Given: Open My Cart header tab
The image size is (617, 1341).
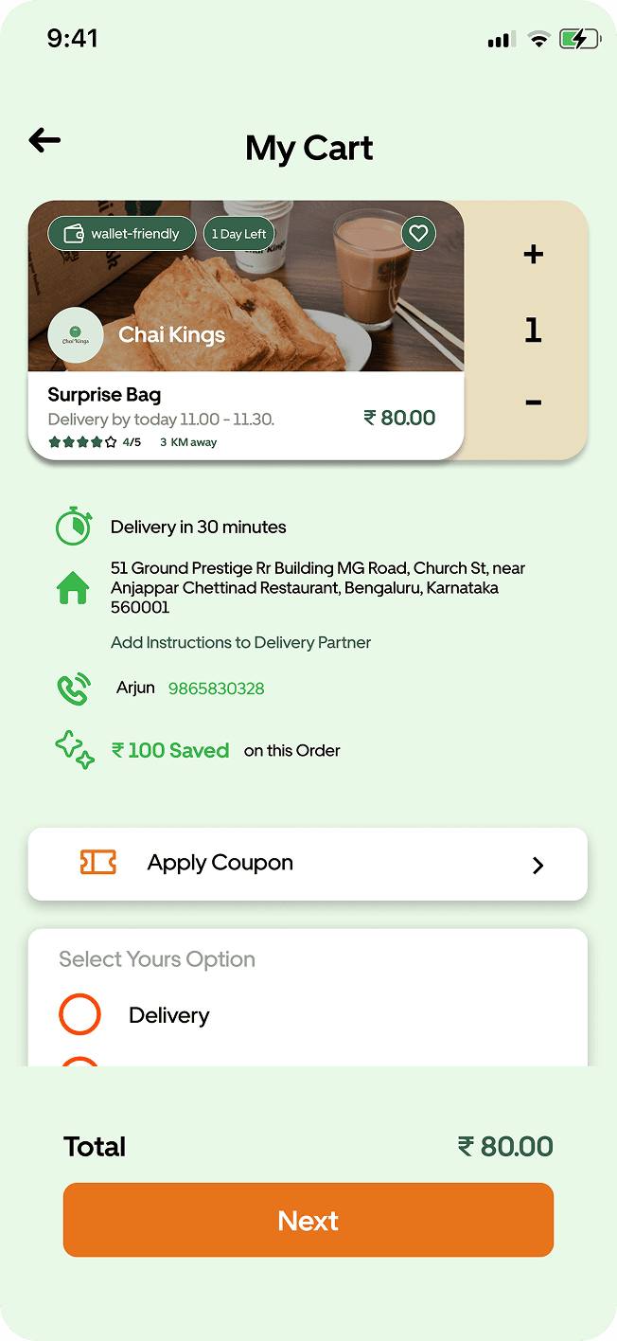Looking at the screenshot, I should click(308, 148).
